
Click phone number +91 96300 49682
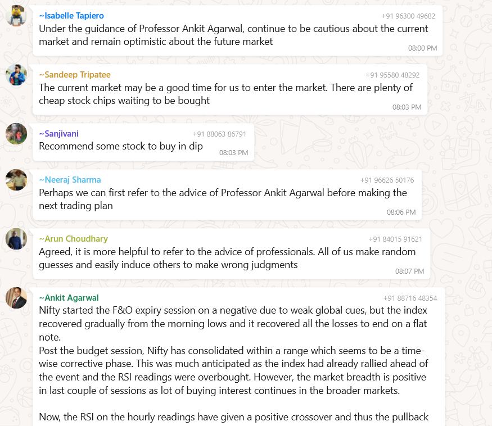[408, 16]
